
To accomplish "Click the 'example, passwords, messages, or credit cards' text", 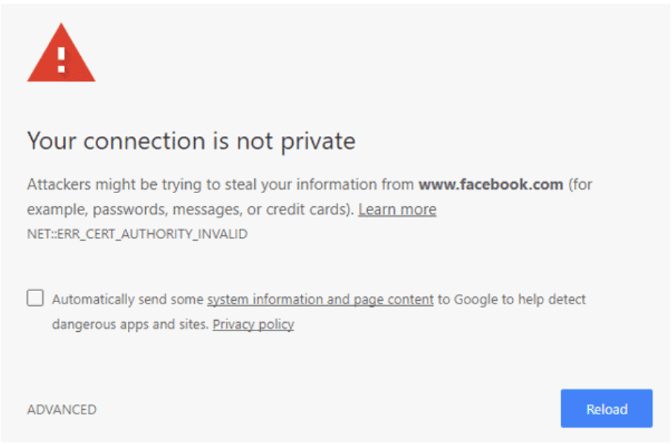I will pos(189,209).
